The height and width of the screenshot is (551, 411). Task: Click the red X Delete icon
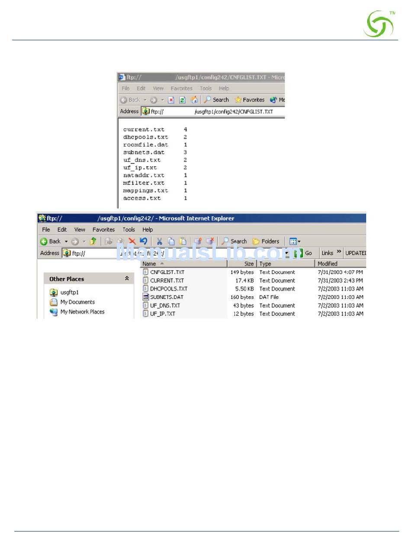(132, 241)
